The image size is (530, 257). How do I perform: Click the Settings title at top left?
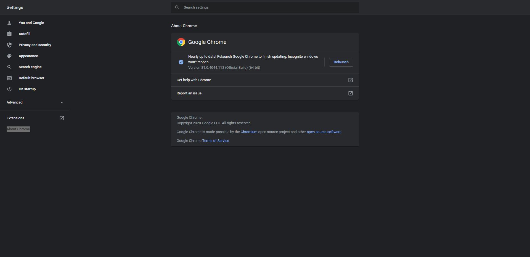[x=15, y=7]
